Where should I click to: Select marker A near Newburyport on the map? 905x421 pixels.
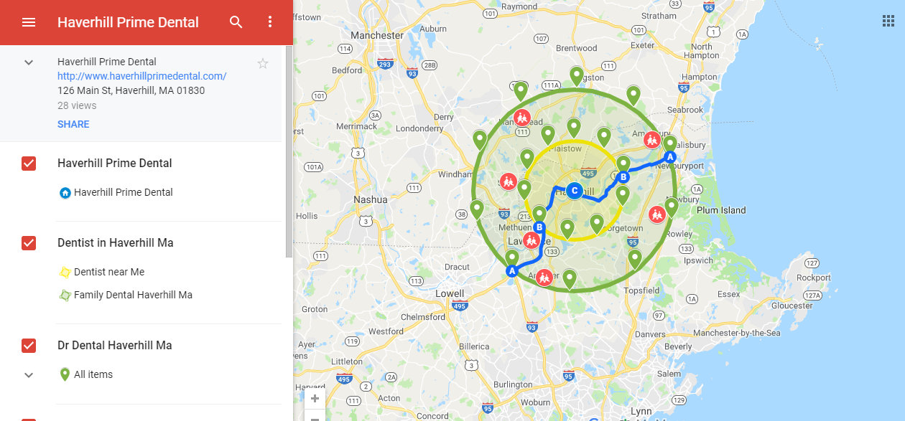tap(669, 156)
